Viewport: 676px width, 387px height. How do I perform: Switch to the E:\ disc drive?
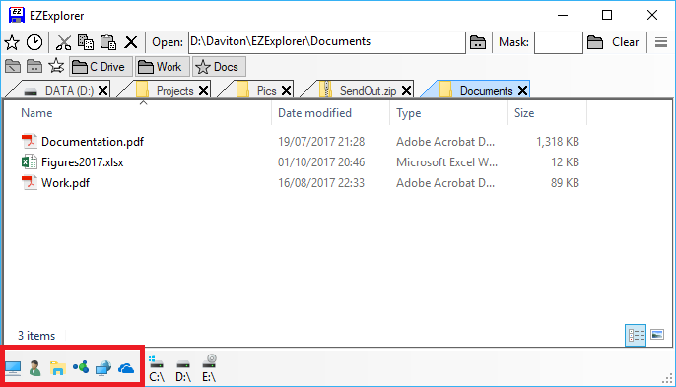pyautogui.click(x=210, y=368)
